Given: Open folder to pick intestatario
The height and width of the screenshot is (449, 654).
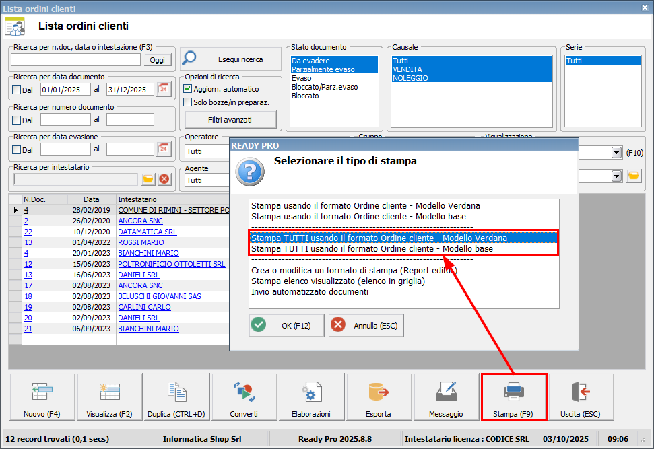Looking at the screenshot, I should [x=148, y=179].
